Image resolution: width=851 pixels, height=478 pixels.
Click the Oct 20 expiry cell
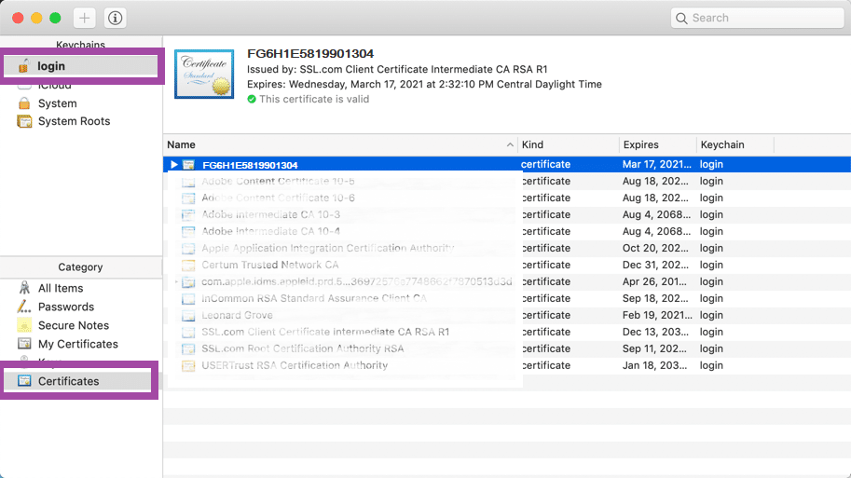tap(655, 249)
